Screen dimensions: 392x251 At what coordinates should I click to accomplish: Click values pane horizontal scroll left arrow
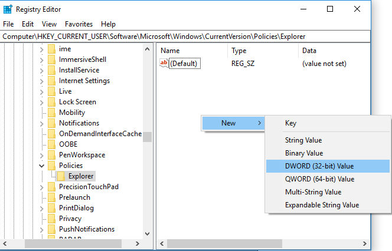click(x=162, y=243)
